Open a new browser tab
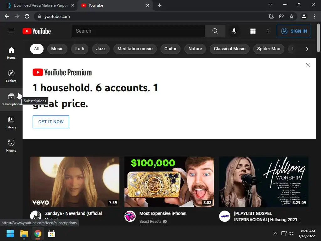The width and height of the screenshot is (321, 241). [160, 5]
